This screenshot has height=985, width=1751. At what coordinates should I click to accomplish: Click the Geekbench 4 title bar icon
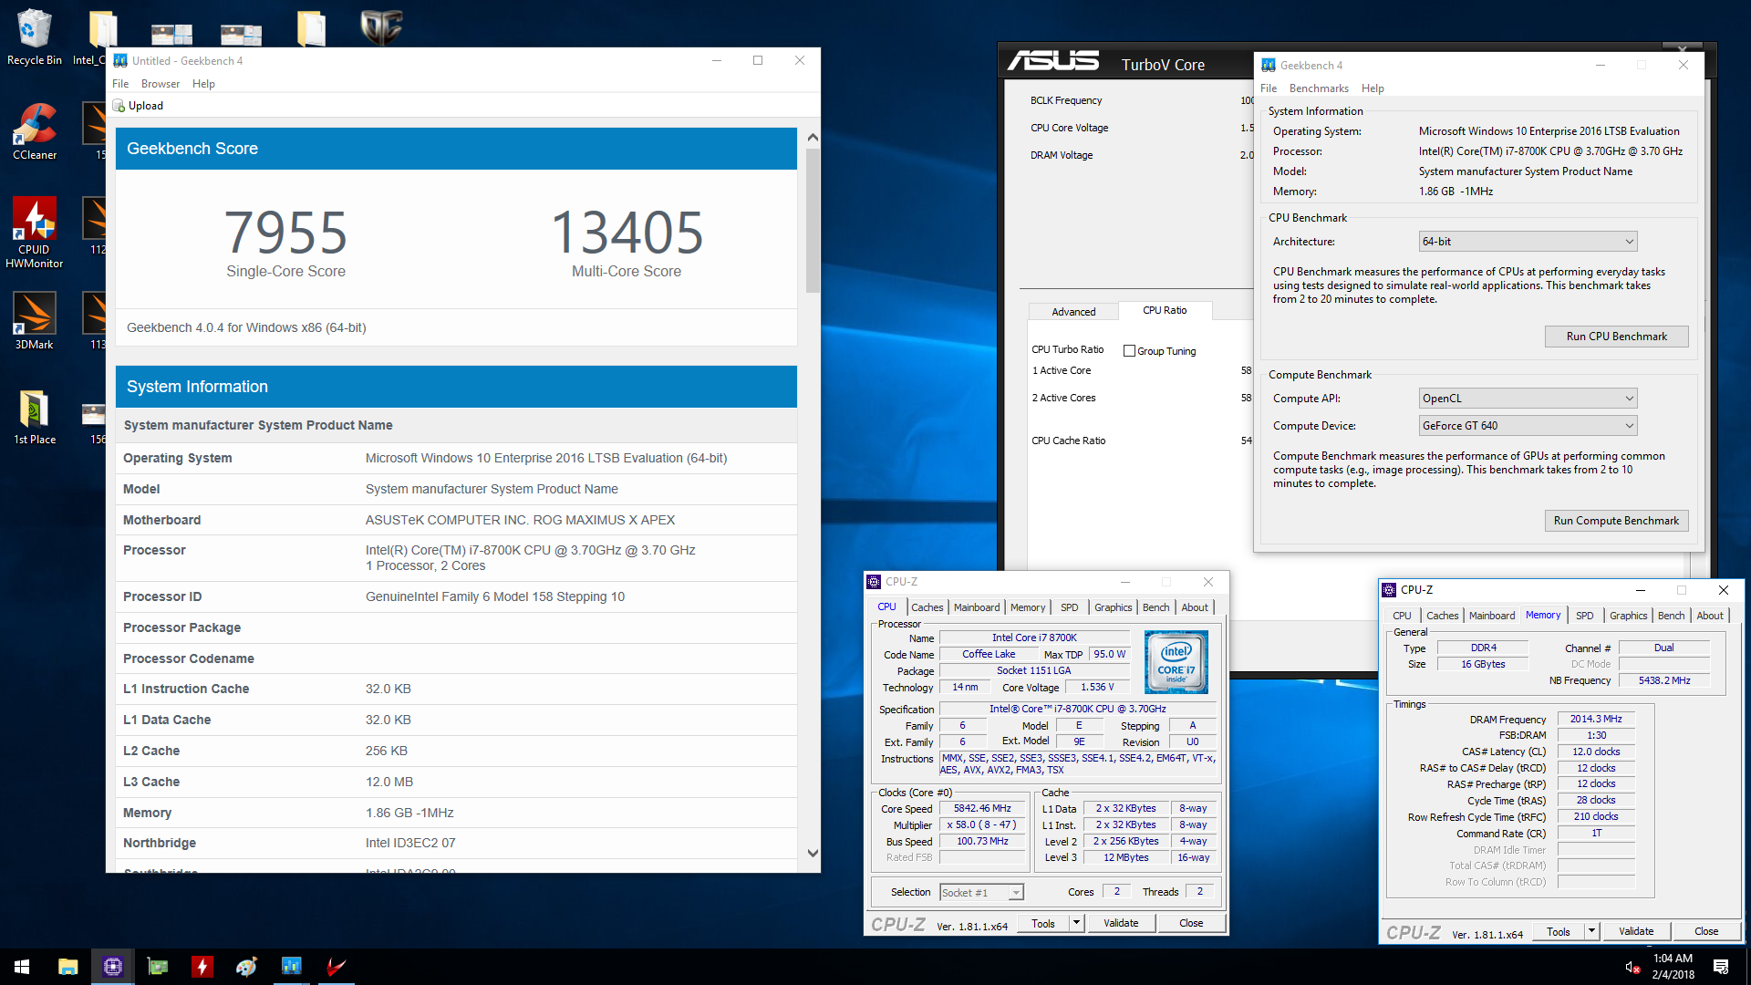120,61
